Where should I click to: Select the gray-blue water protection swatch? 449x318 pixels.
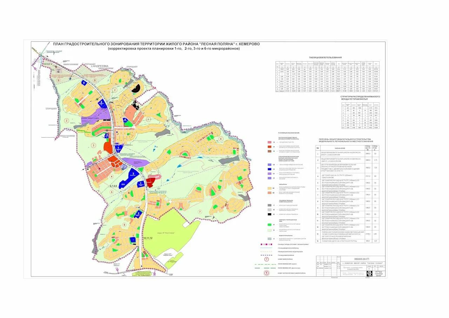pos(269,239)
